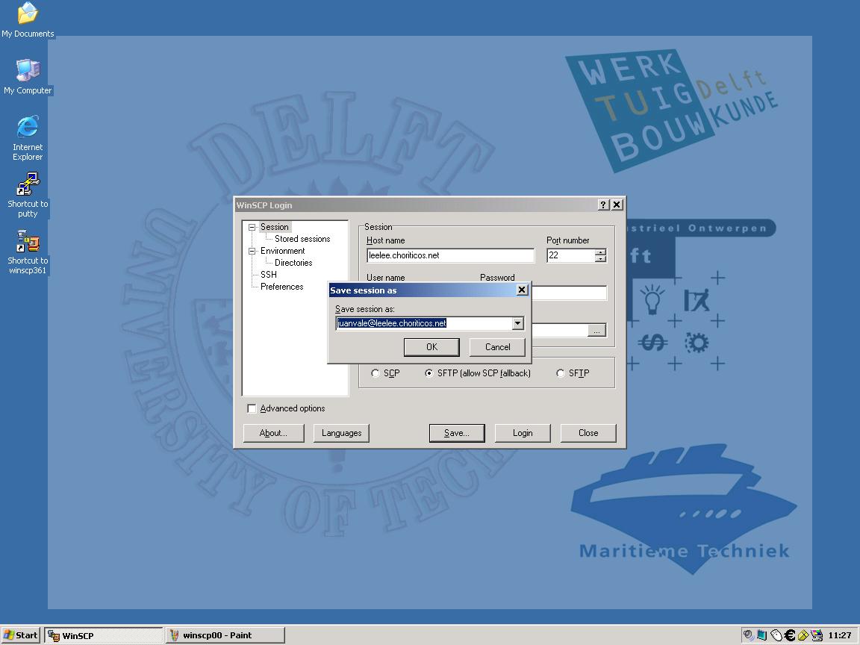Click the Close button in WinSCP Login
Viewport: 860px width, 645px height.
point(588,433)
